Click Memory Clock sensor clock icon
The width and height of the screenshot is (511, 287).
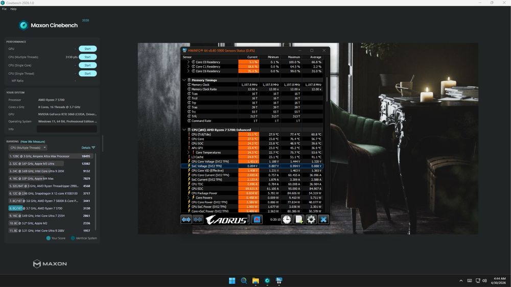click(189, 85)
